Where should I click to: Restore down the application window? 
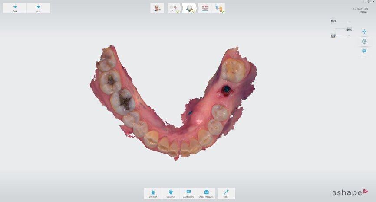tap(369, 2)
